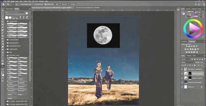Viewport: 206px width, 106px height.
Task: Select the Clone Stamp tool
Action: (x=3, y=36)
